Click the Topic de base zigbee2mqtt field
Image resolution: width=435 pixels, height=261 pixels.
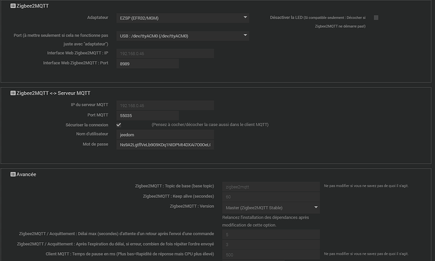point(270,187)
